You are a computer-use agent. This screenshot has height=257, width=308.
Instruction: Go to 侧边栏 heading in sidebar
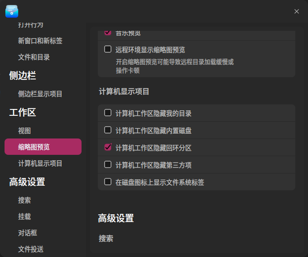tap(23, 75)
